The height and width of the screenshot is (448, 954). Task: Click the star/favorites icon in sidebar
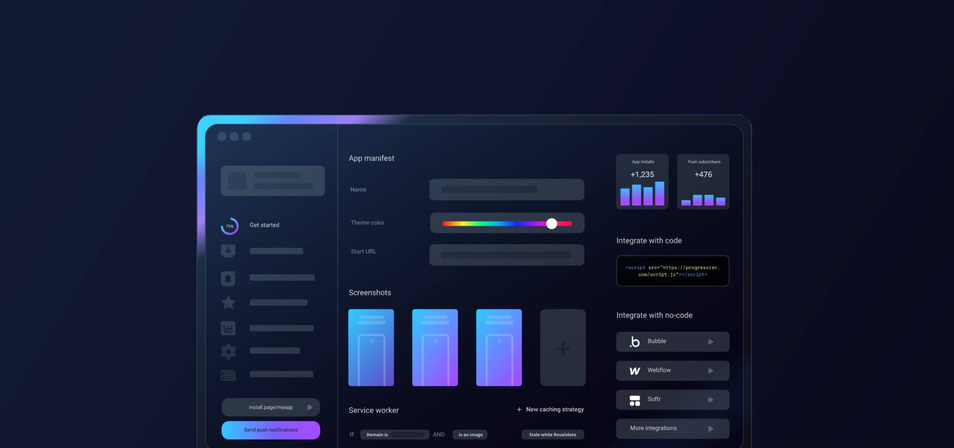click(x=229, y=303)
